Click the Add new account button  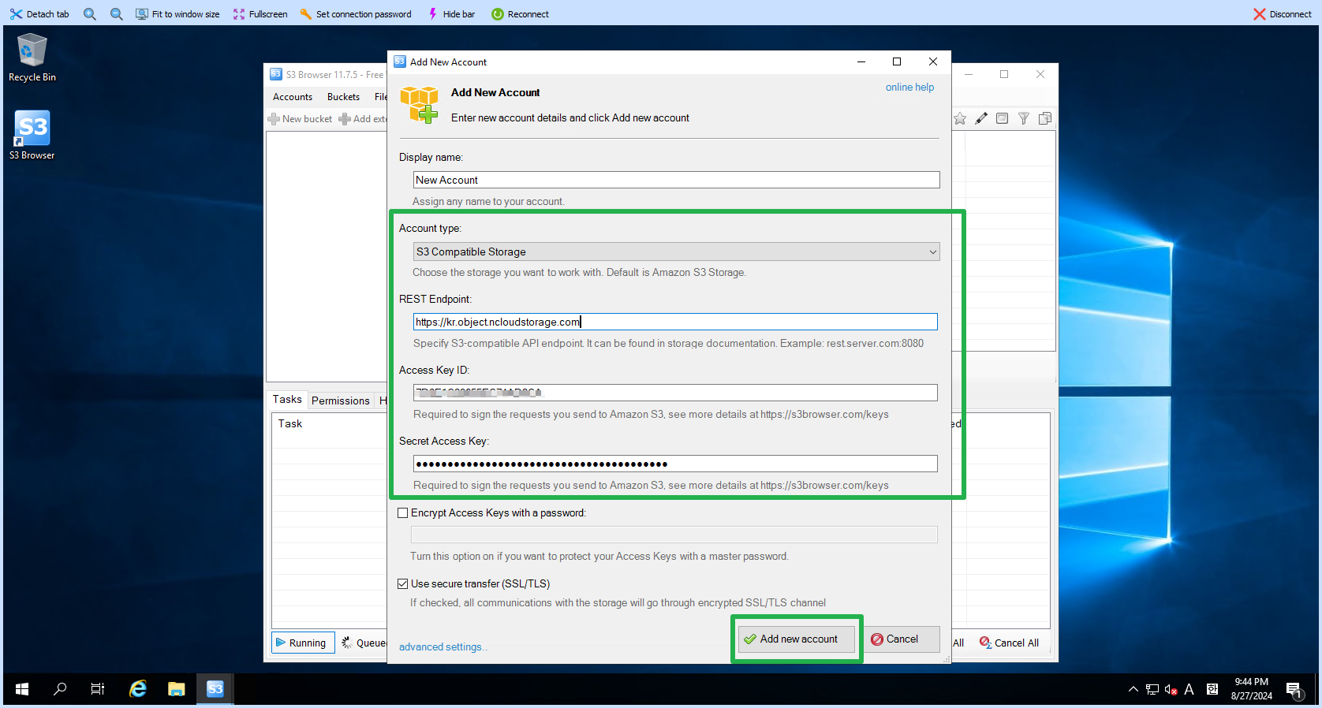[x=797, y=639]
